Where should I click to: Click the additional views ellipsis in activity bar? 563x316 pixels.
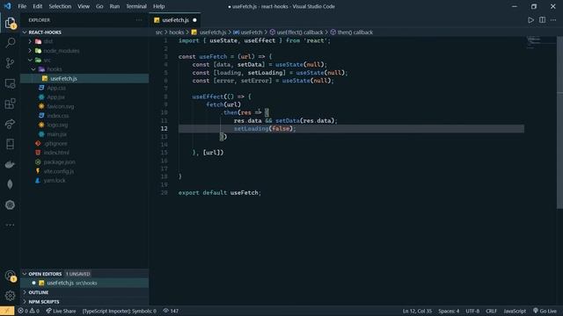(10, 225)
